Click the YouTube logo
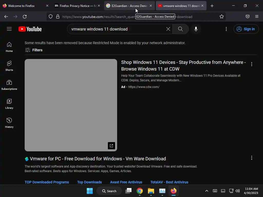Image resolution: width=263 pixels, height=197 pixels. coord(30,29)
